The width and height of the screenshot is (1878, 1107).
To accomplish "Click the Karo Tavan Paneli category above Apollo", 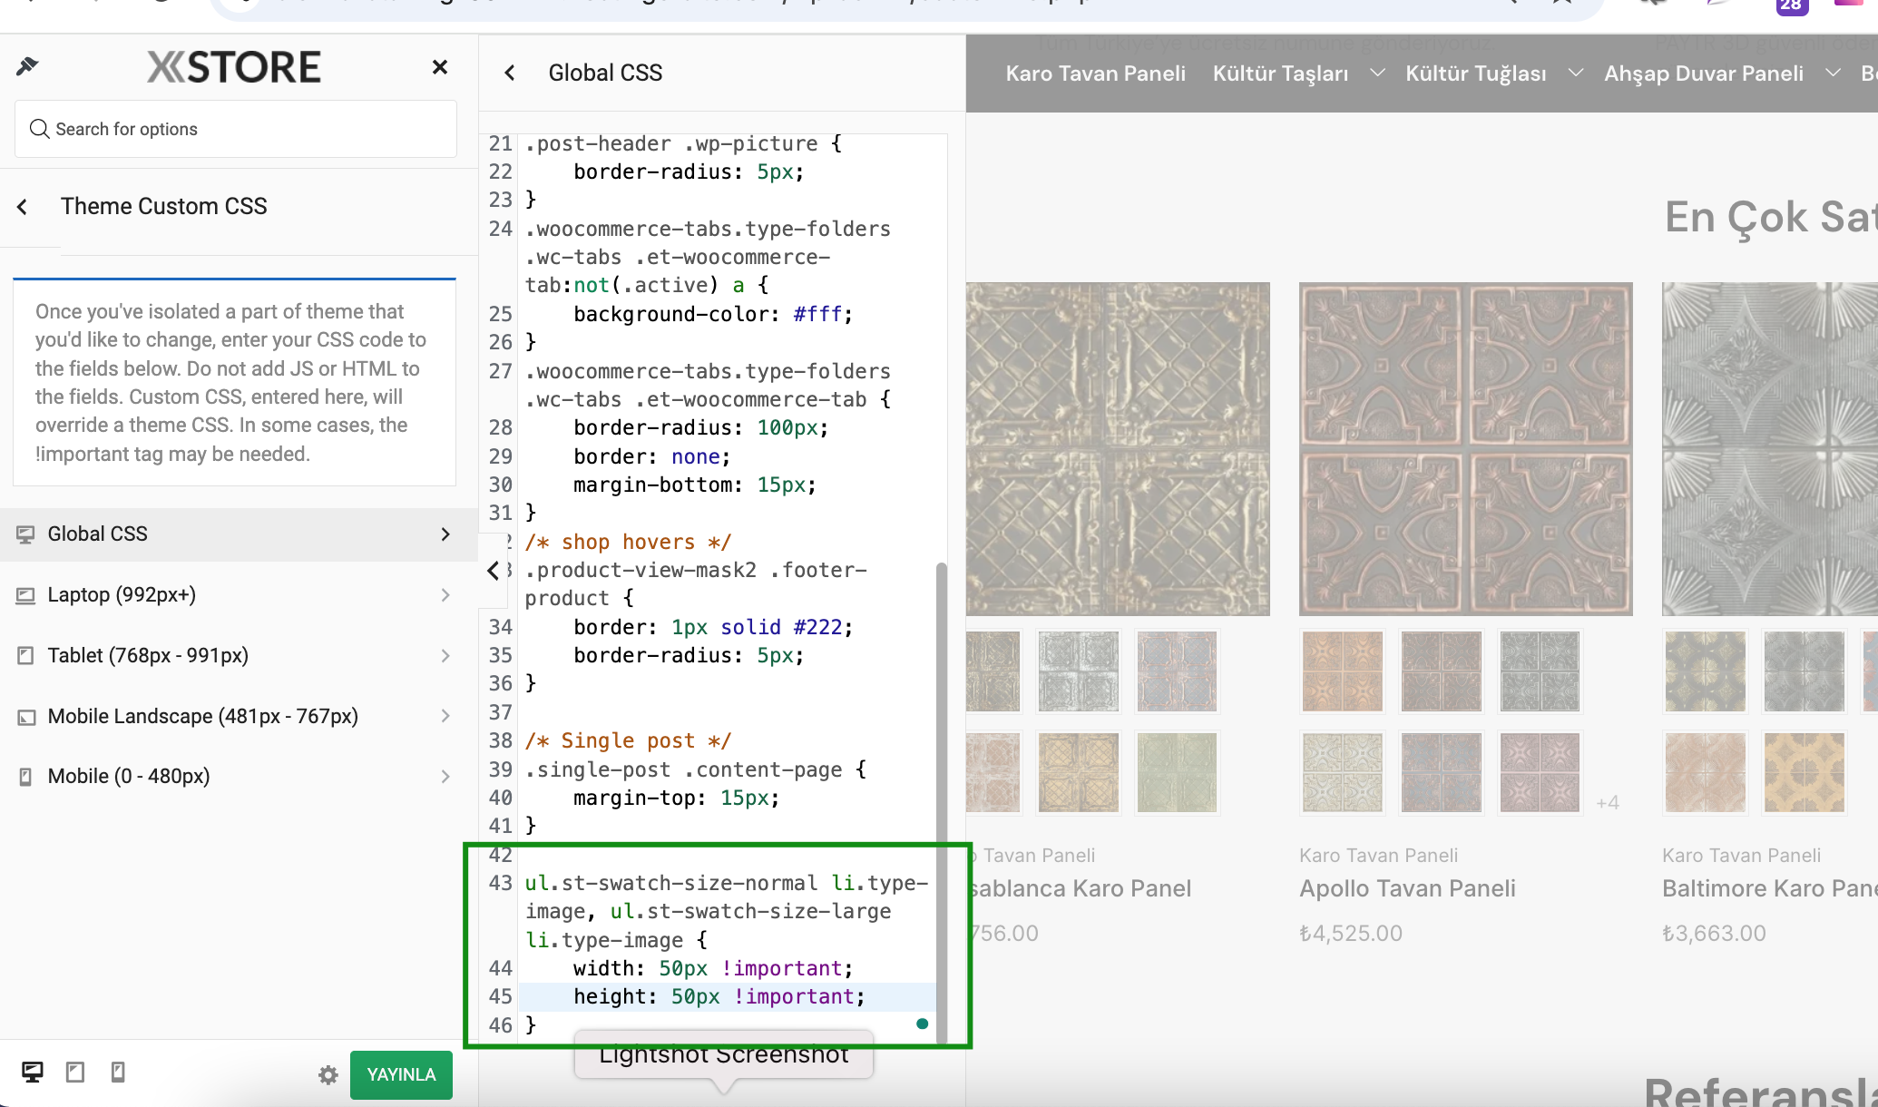I will [x=1378, y=856].
